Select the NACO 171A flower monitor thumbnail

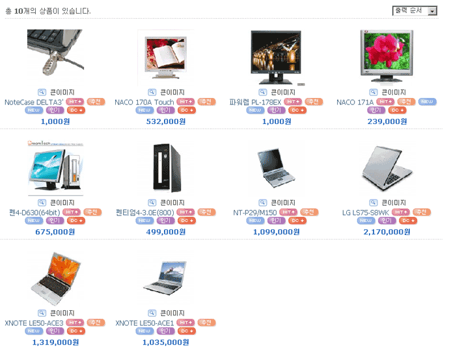387,57
